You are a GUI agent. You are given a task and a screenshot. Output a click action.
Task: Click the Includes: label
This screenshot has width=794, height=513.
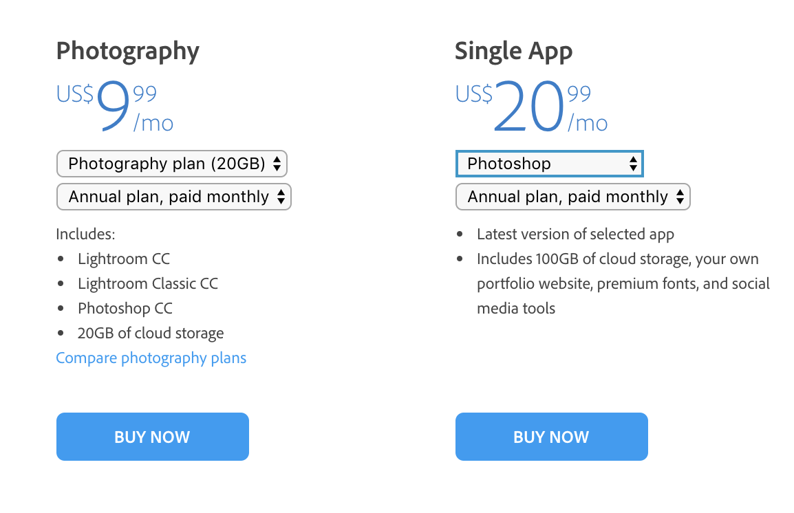click(x=85, y=234)
